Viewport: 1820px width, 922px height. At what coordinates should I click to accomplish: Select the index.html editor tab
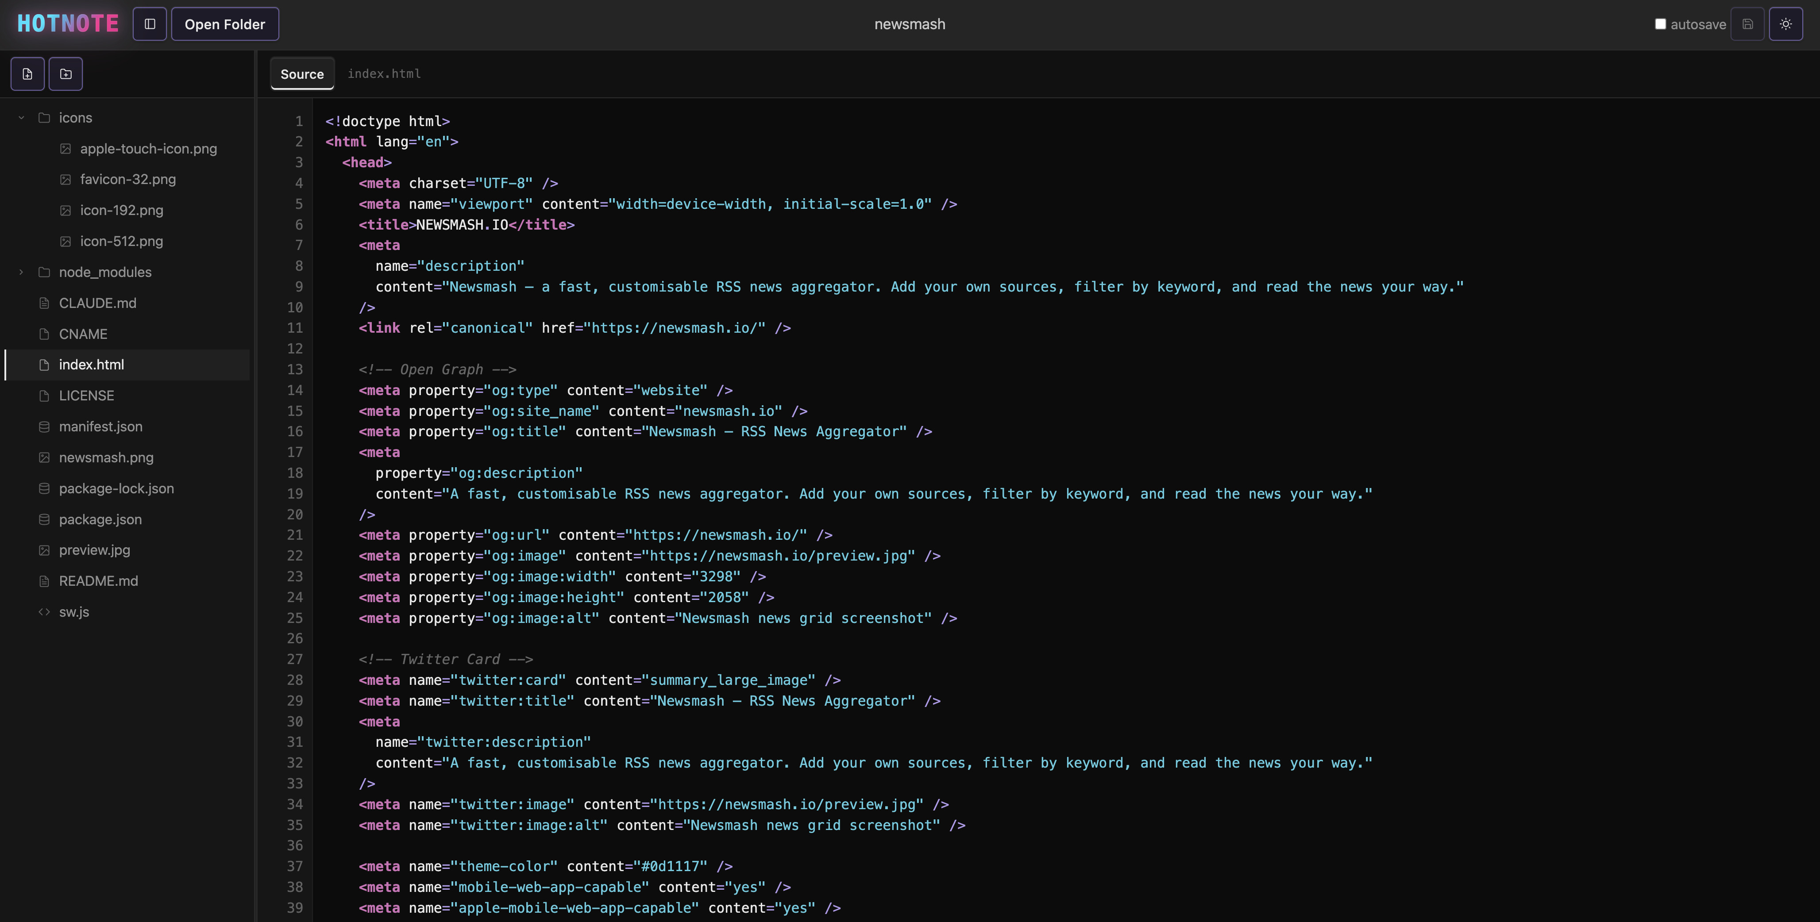tap(384, 73)
